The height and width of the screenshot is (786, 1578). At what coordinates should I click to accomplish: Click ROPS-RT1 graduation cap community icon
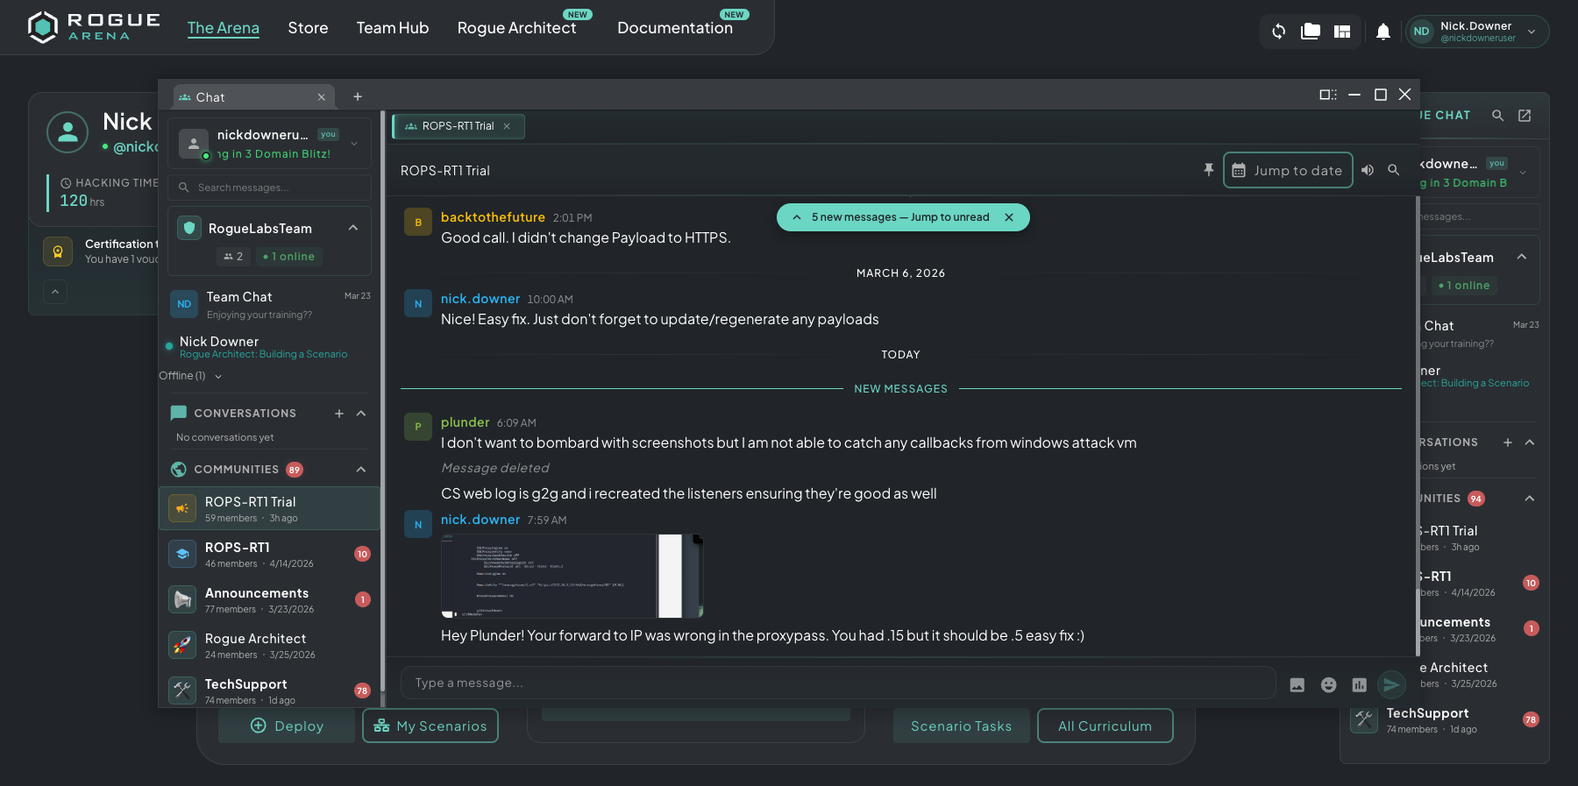tap(182, 554)
